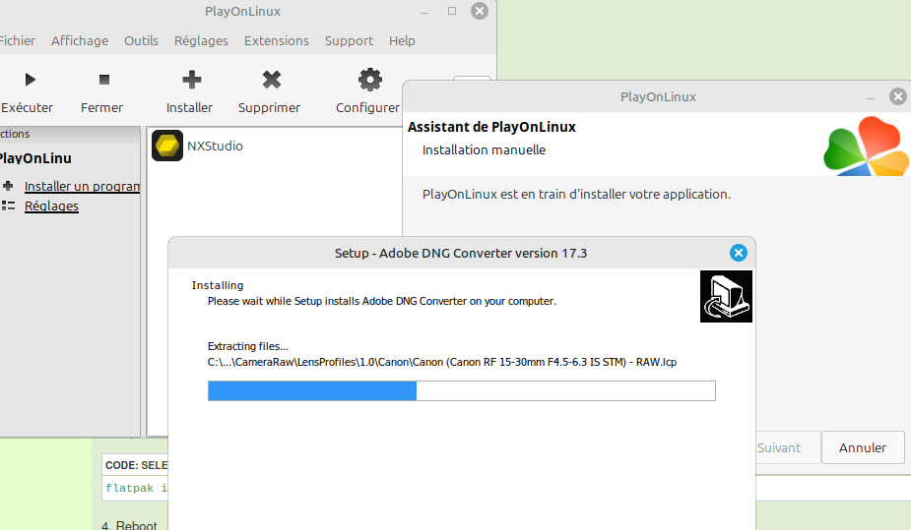Open the Réglages link in the sidebar
The height and width of the screenshot is (530, 911).
[51, 206]
